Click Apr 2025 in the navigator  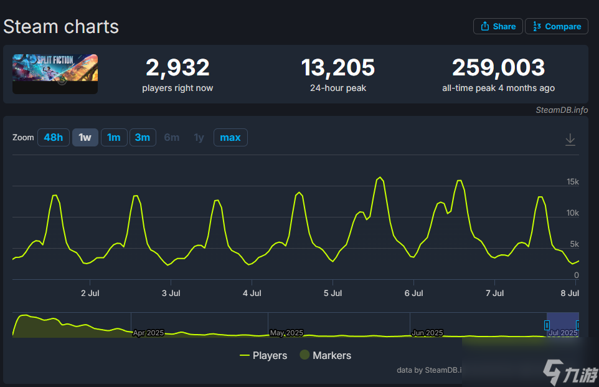149,333
